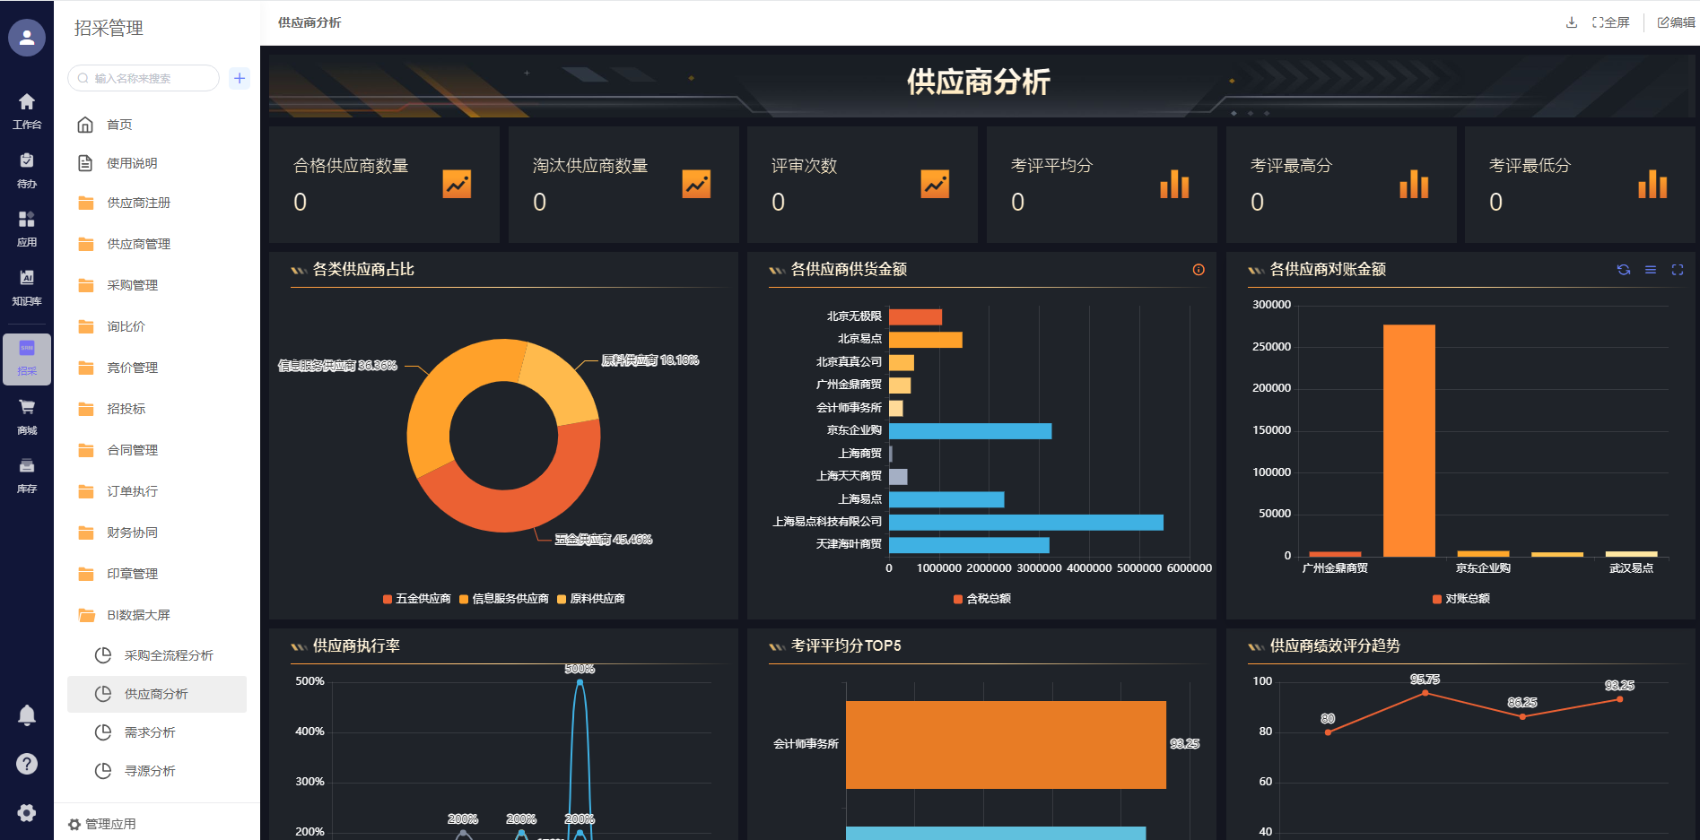The height and width of the screenshot is (840, 1700).
Task: Open 采购全流程分析 menu item
Action: (168, 655)
